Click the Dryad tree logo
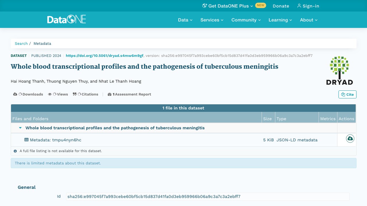This screenshot has height=206, width=367. 339,70
